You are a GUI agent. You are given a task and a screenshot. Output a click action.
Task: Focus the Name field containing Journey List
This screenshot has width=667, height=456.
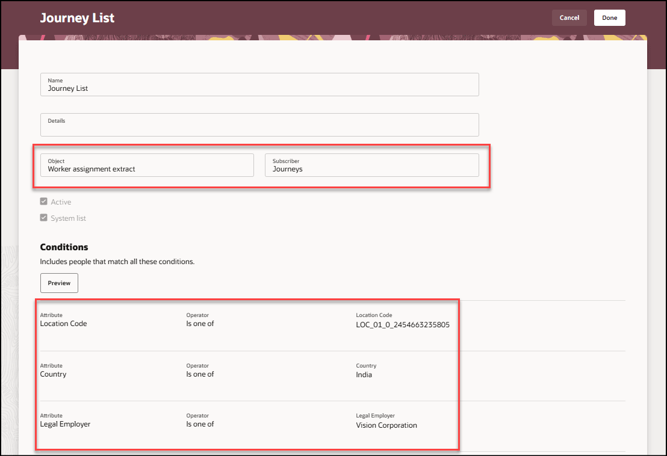click(x=259, y=85)
